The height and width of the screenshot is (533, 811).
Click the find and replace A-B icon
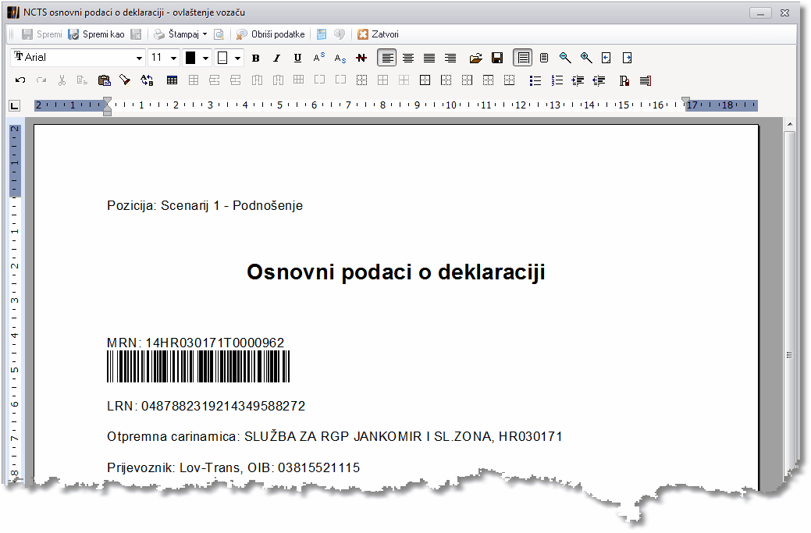(147, 80)
